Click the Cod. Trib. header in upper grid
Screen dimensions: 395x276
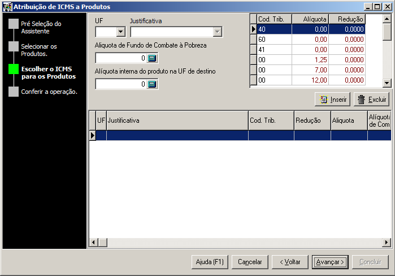click(274, 19)
